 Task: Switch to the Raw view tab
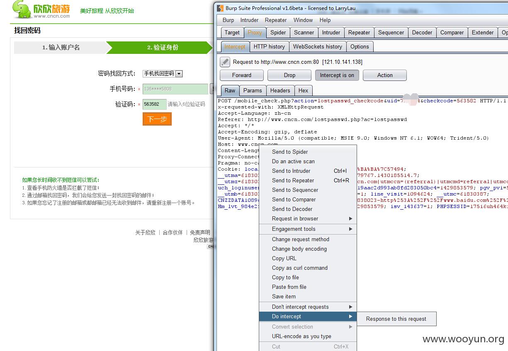230,91
